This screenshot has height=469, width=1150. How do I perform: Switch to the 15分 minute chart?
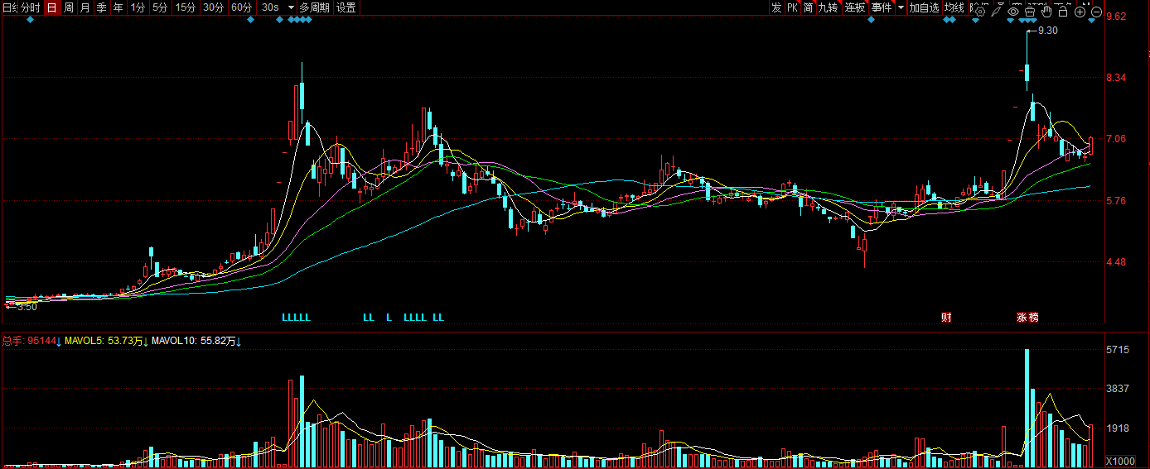click(x=186, y=7)
